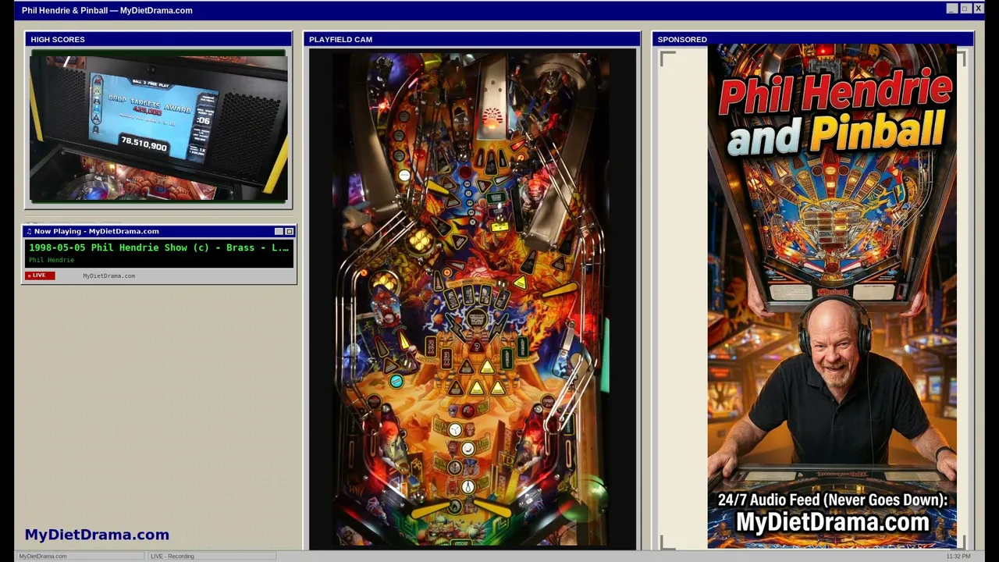Click the '1998-05-05 Phil Hendrie Show' track title

click(x=159, y=247)
